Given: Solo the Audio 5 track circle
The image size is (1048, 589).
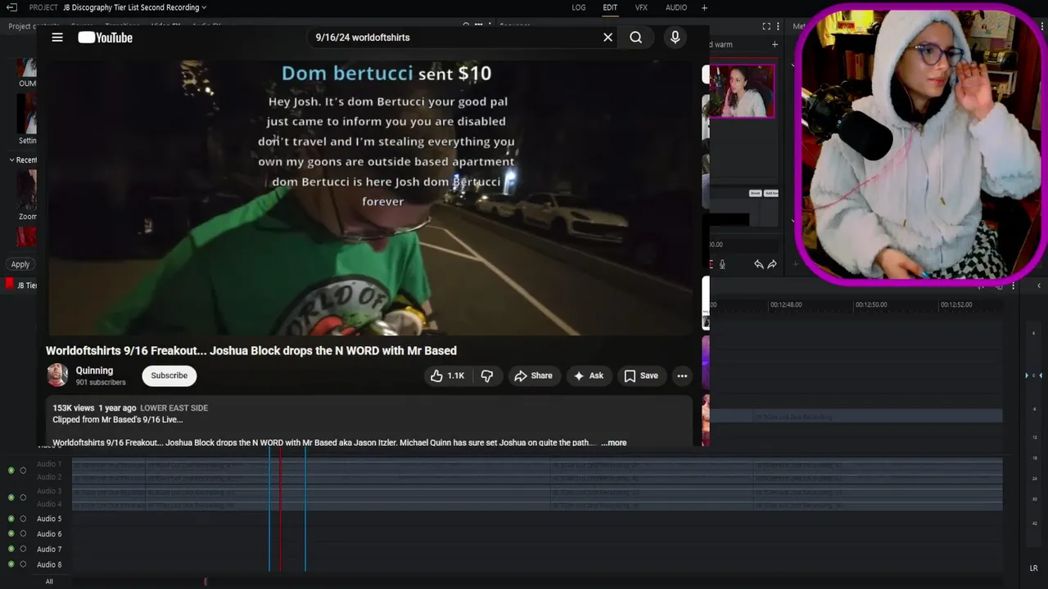Looking at the screenshot, I should tap(23, 519).
